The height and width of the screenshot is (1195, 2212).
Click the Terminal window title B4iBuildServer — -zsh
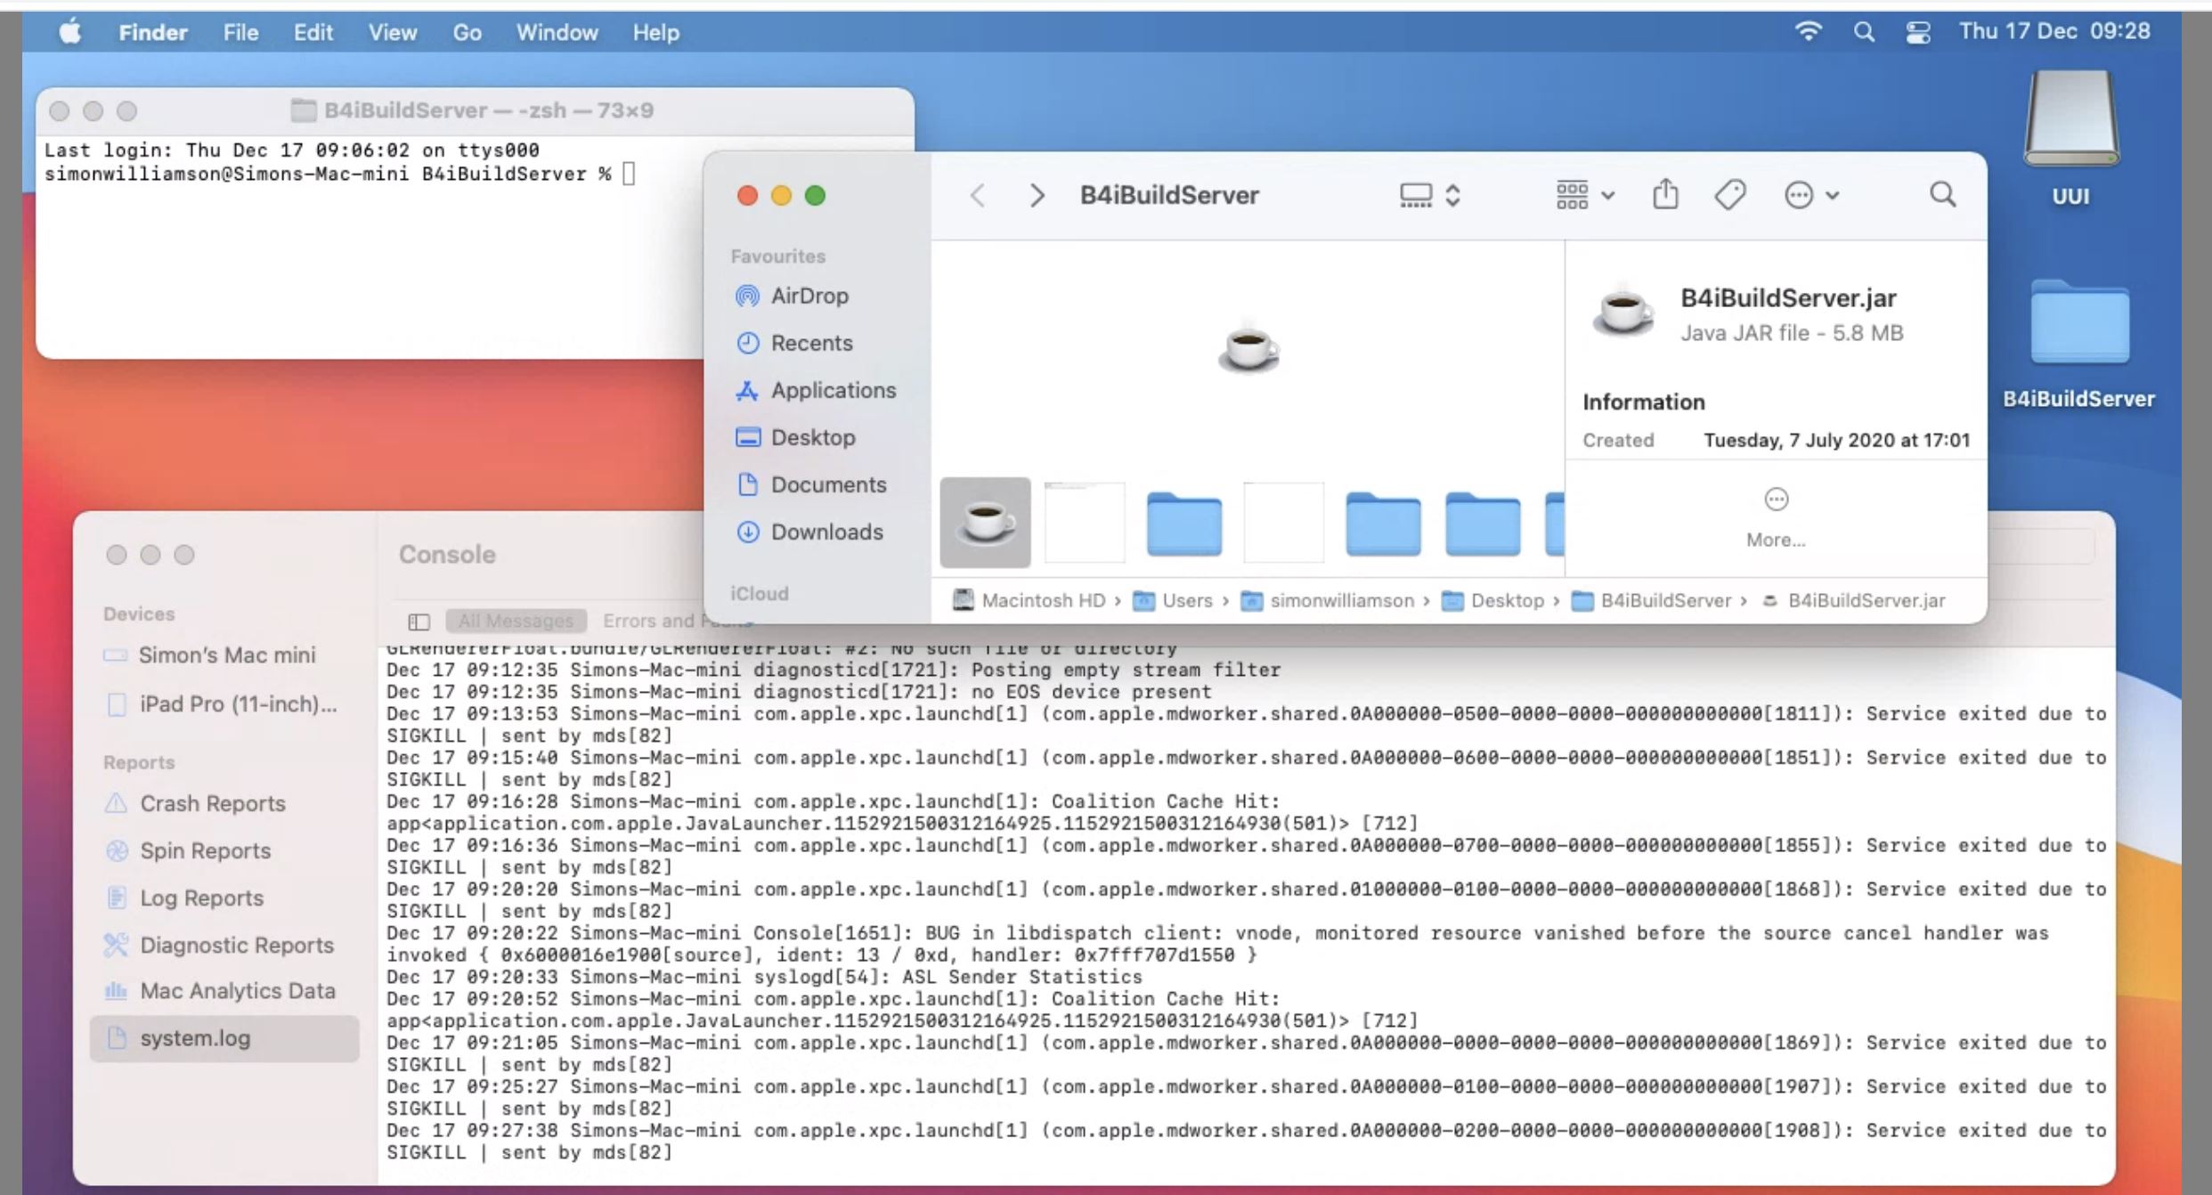488,110
